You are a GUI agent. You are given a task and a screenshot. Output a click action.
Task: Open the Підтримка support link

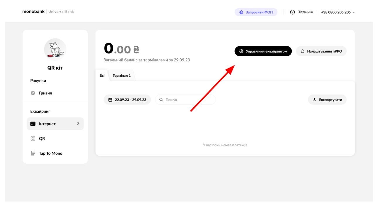pos(305,12)
